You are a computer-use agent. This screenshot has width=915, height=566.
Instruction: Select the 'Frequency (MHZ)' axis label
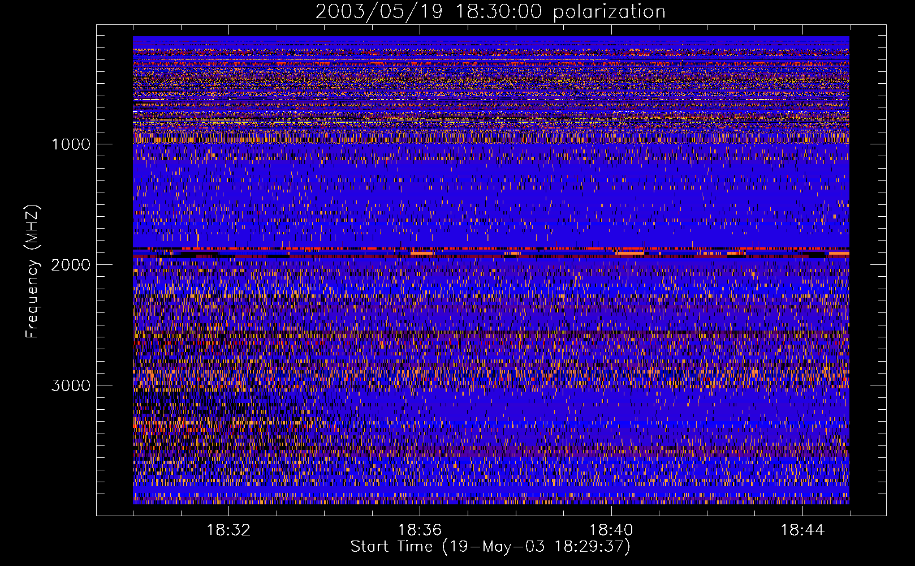(32, 272)
